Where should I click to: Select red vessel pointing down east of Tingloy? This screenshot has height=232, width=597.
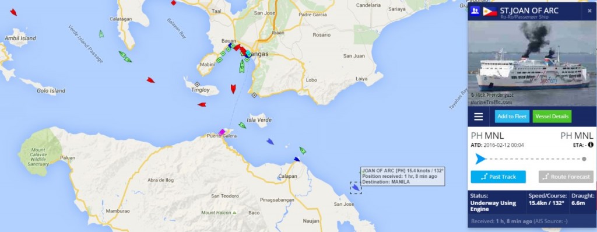[233, 89]
